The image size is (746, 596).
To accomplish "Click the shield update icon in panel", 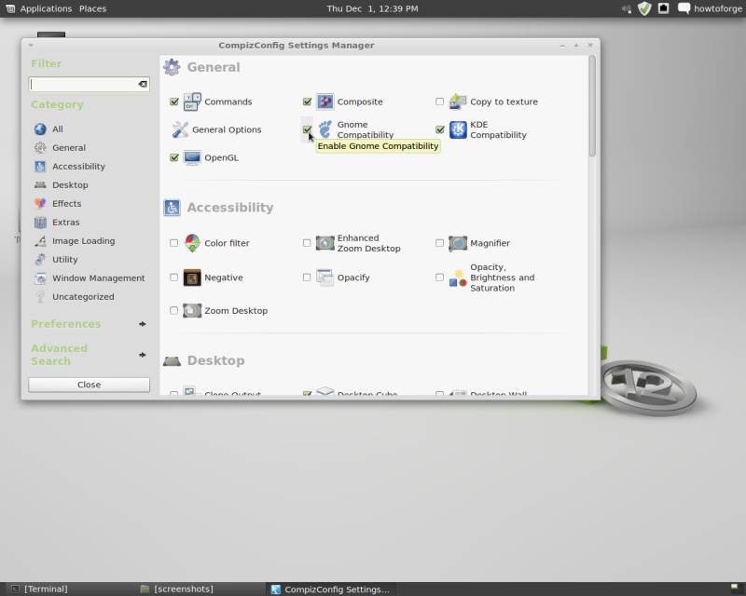I will [x=644, y=8].
